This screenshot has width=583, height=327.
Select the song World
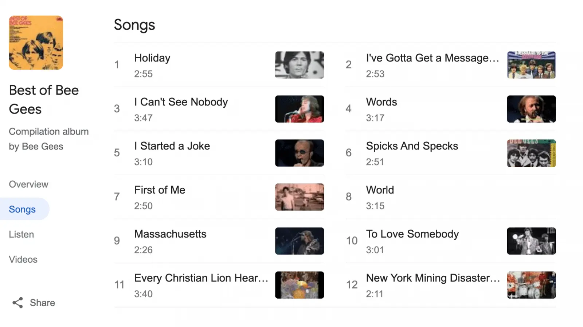(380, 190)
